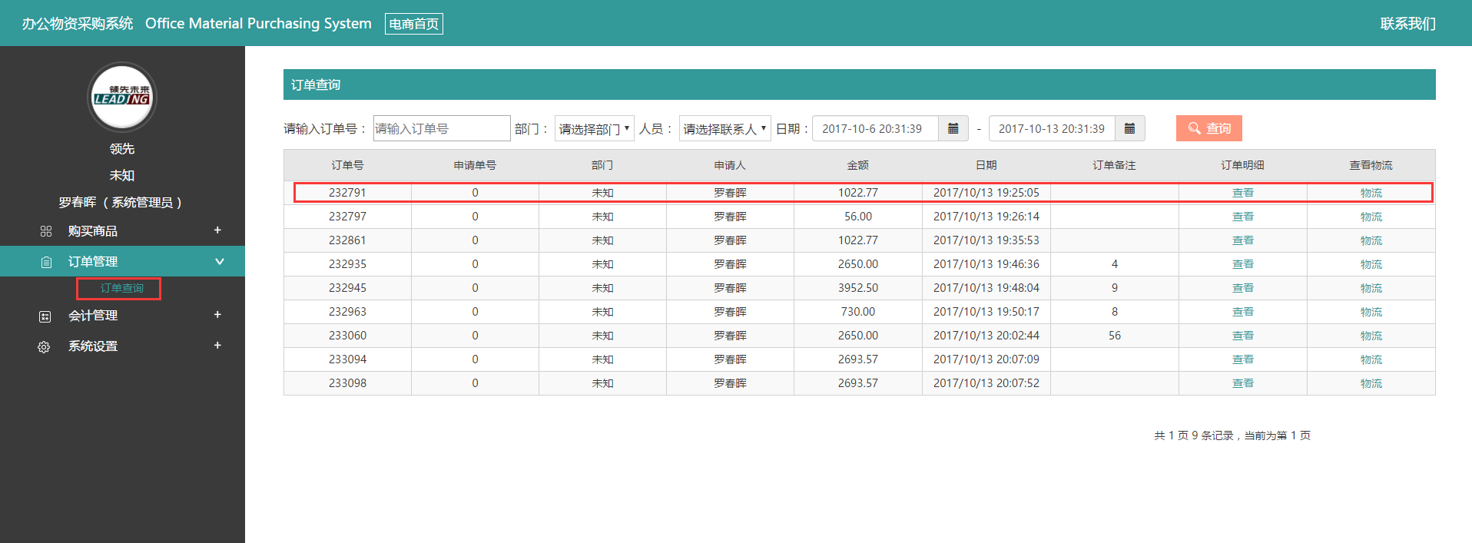The height and width of the screenshot is (543, 1472).
Task: Click the calculator icon beside 会计管理
Action: point(45,316)
